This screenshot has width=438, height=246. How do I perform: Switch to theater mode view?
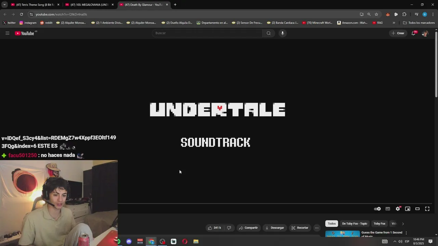[x=417, y=209]
